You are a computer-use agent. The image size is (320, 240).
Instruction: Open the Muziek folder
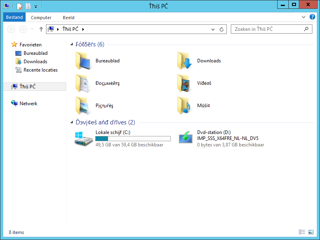[x=204, y=105]
